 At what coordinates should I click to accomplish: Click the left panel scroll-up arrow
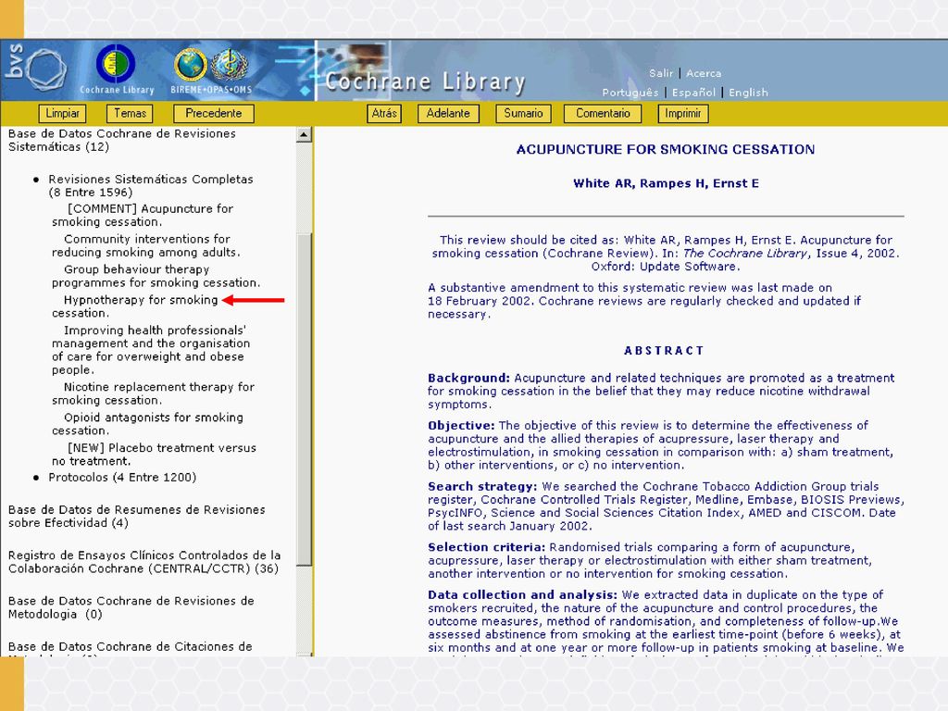(304, 134)
